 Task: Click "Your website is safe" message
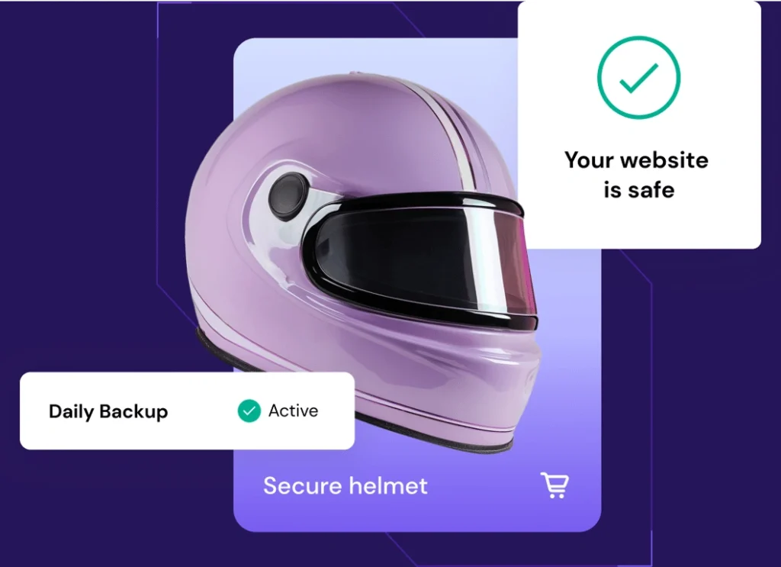click(x=637, y=175)
